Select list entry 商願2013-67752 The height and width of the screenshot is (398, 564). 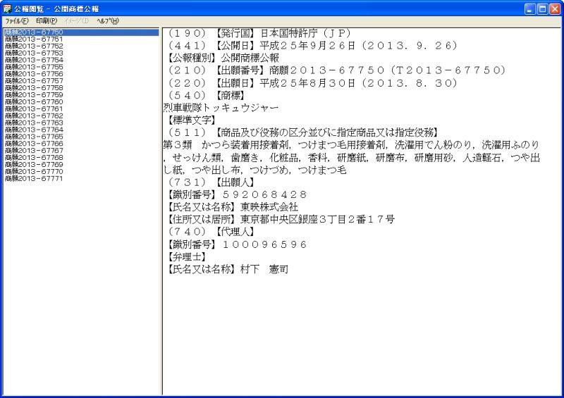point(34,46)
